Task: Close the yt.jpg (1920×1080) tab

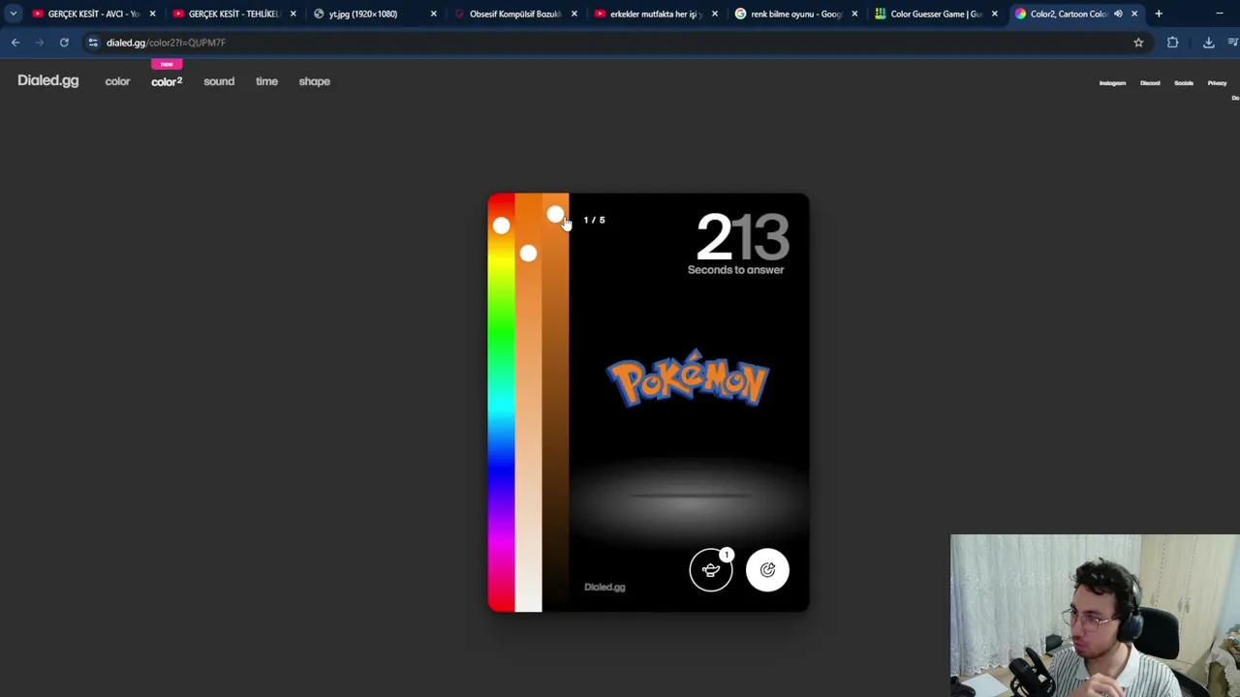Action: (x=433, y=14)
